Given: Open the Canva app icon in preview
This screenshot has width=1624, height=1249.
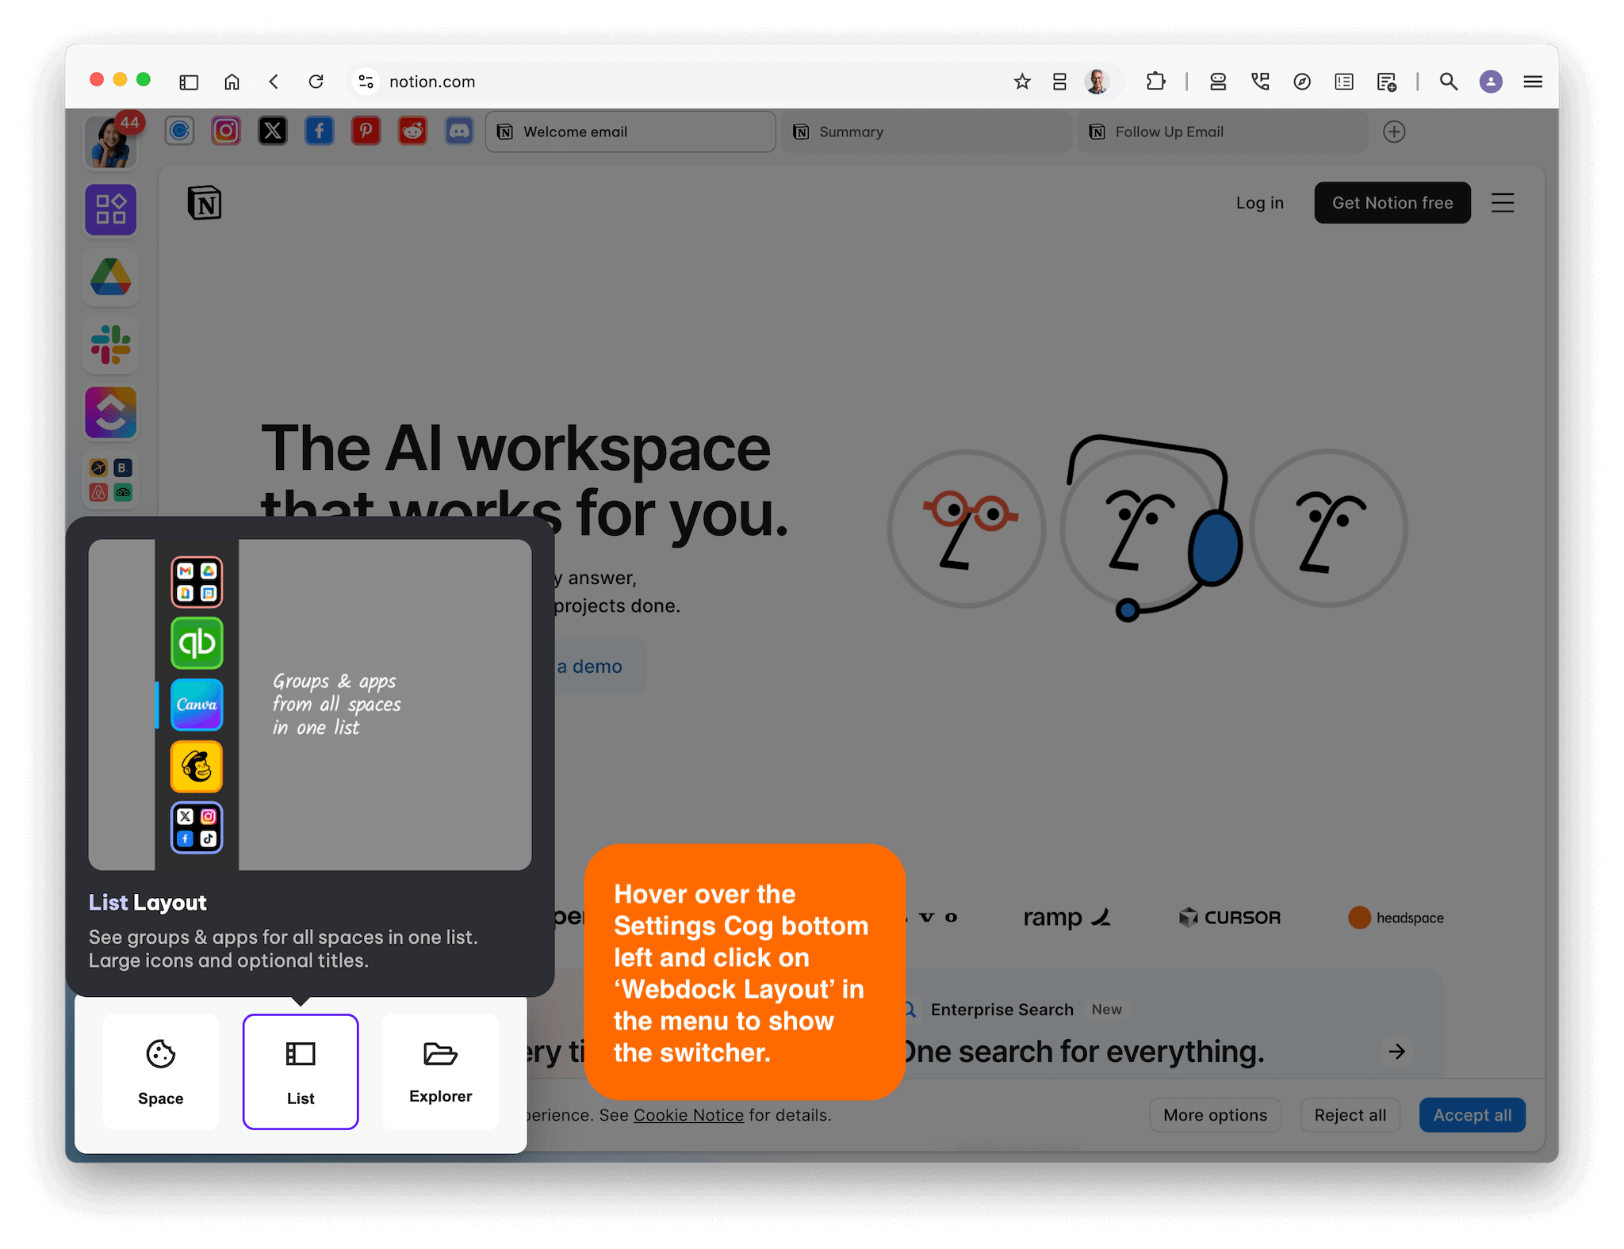Looking at the screenshot, I should pyautogui.click(x=197, y=705).
